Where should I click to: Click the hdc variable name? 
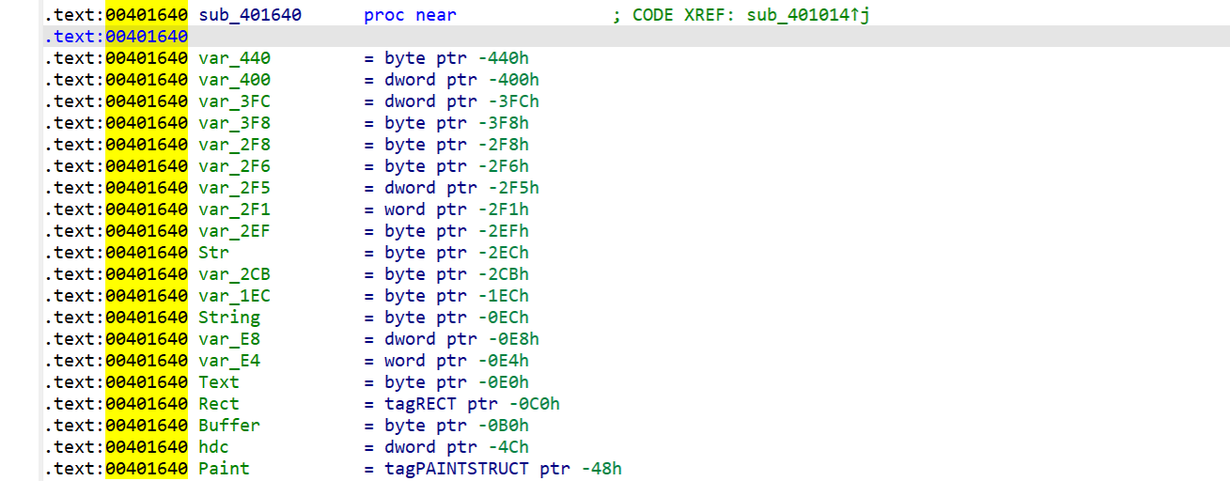pyautogui.click(x=214, y=447)
